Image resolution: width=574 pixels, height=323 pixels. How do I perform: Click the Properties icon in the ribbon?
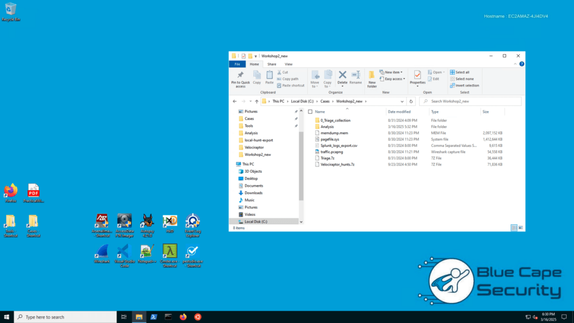click(418, 78)
